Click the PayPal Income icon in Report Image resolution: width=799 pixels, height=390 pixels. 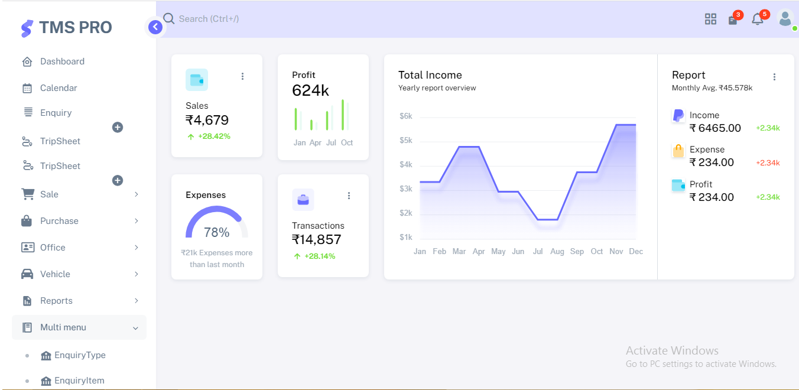point(678,116)
